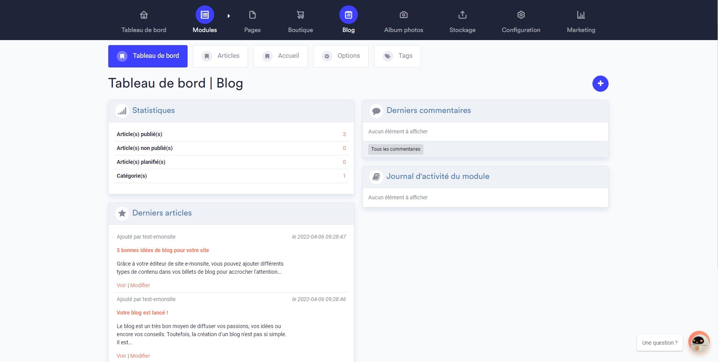Open the Configuration gear icon

[x=521, y=14]
